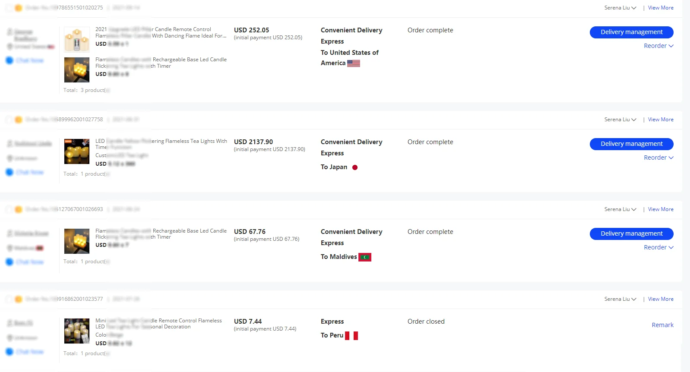Click the orange badge icon beside order ending 026693

[x=19, y=210]
